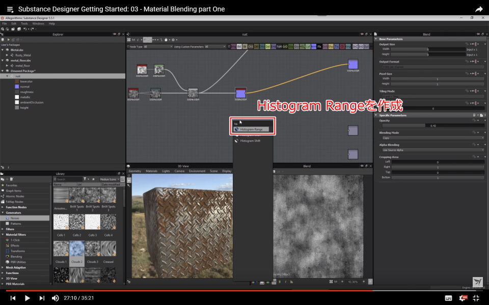Screen dimensions: 489x305
Task: Click the undo arrow in main toolbar
Action: [25, 29]
